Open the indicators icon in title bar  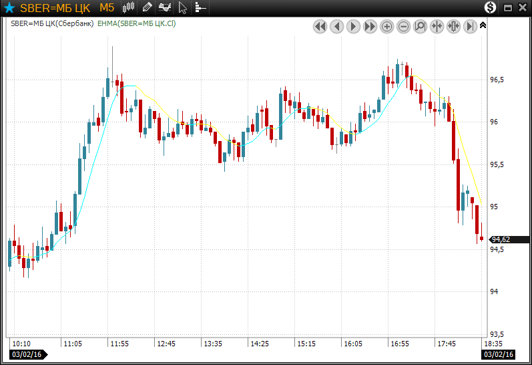click(164, 8)
